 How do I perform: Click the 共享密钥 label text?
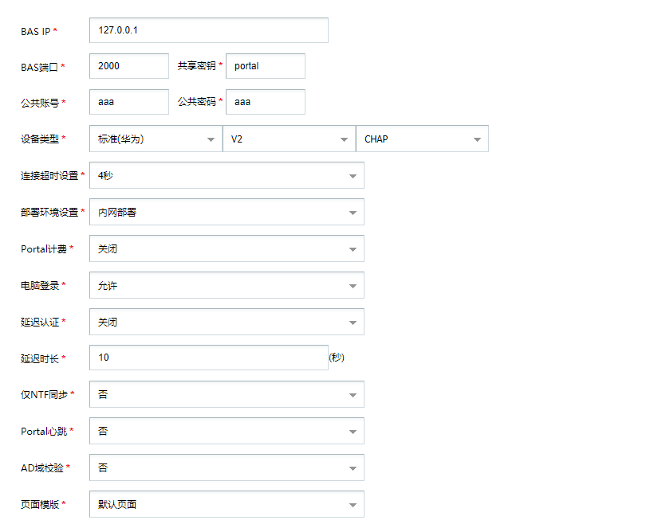pos(197,66)
